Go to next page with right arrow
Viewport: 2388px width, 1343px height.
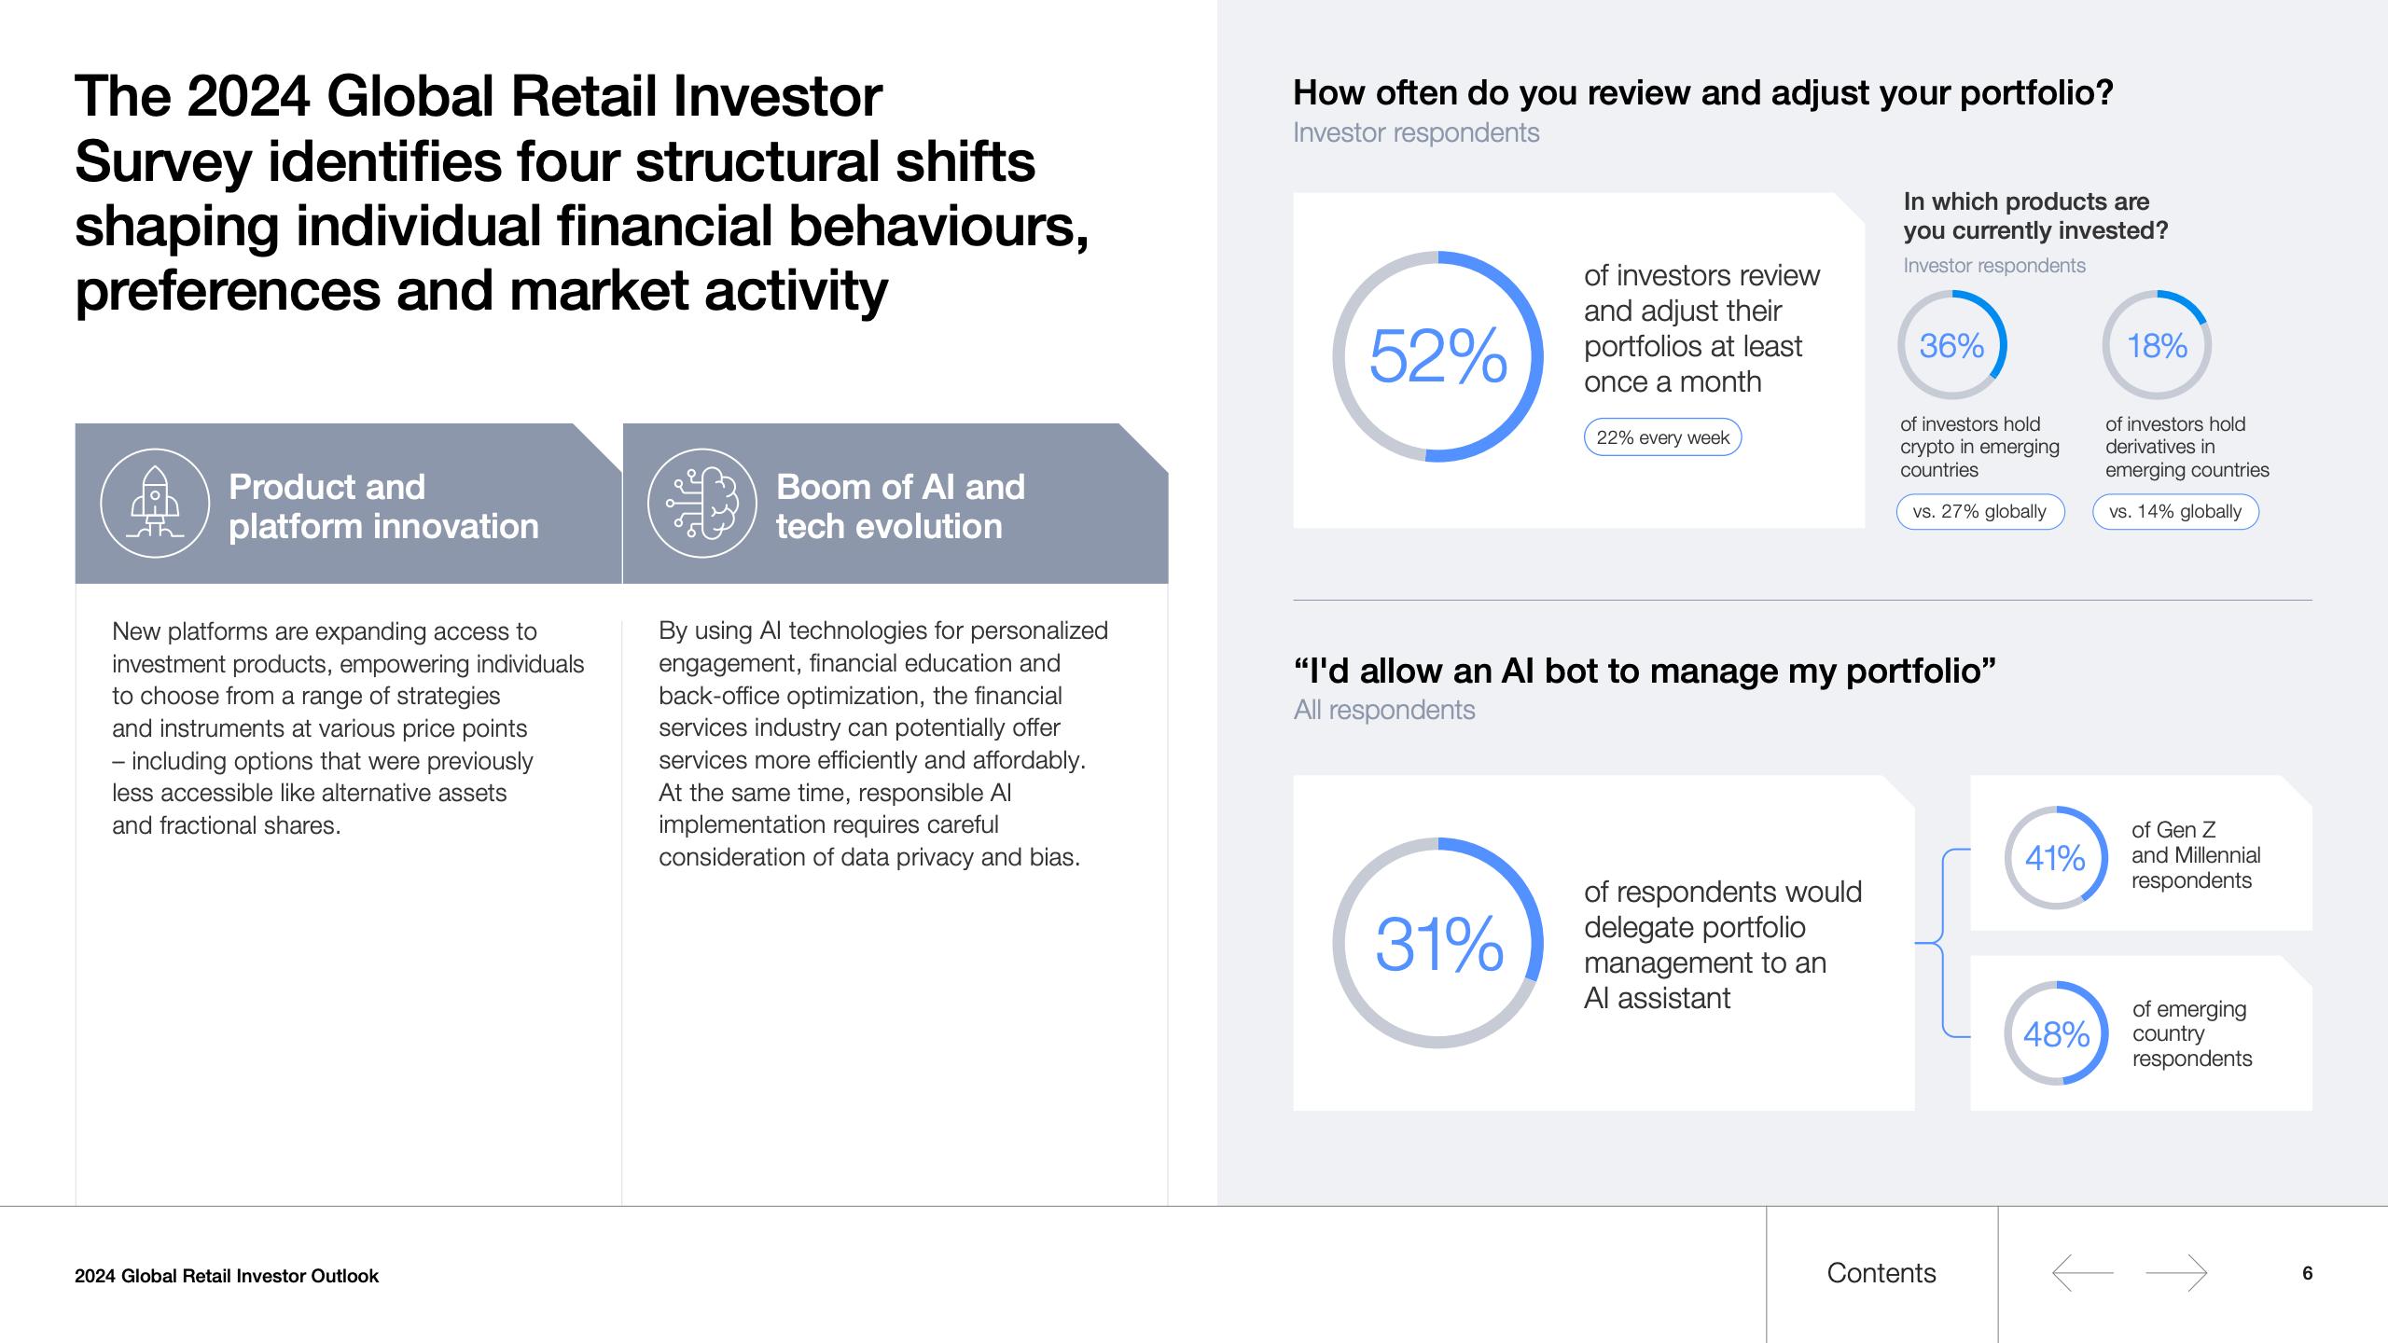point(2176,1273)
